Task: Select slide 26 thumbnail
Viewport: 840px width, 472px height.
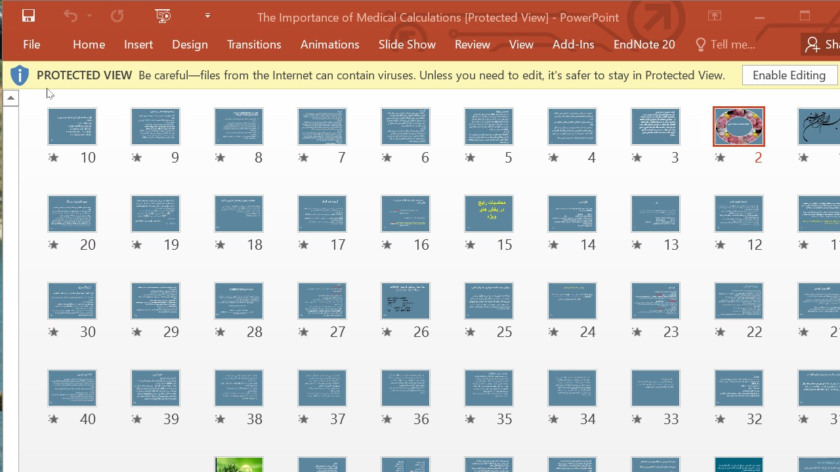Action: pos(406,301)
